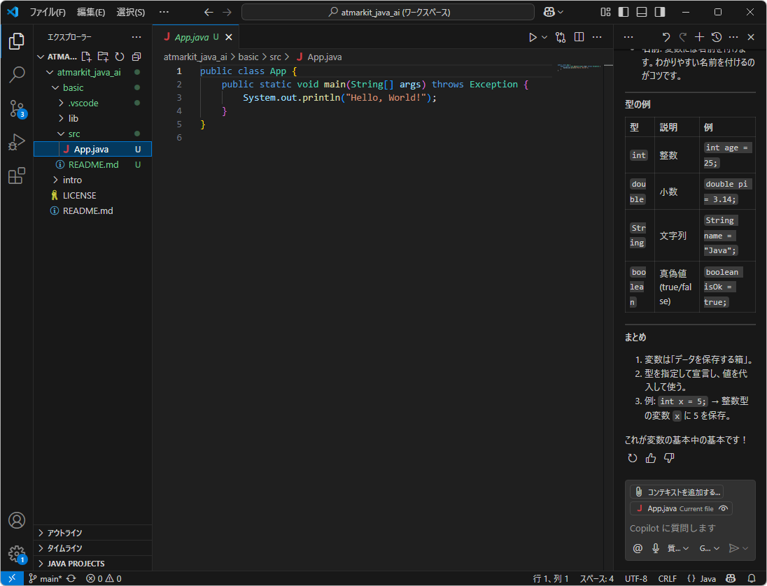This screenshot has width=767, height=586.
Task: Expand the intro folder
Action: [x=70, y=180]
